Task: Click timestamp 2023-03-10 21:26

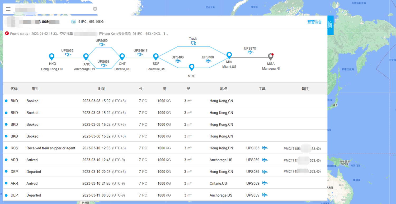Action: click(x=96, y=183)
